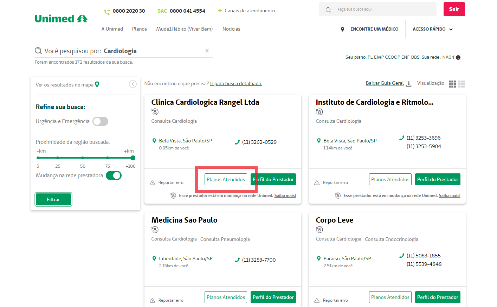
Task: Apply filters with the Filtrar button
Action: (x=53, y=199)
